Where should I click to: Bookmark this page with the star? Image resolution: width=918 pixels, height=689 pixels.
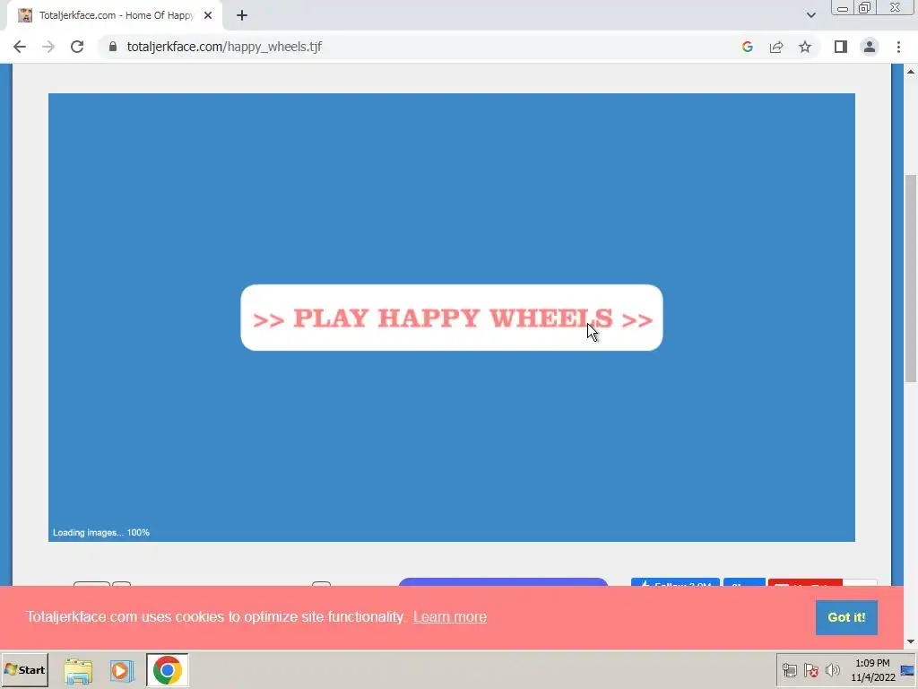click(x=805, y=47)
